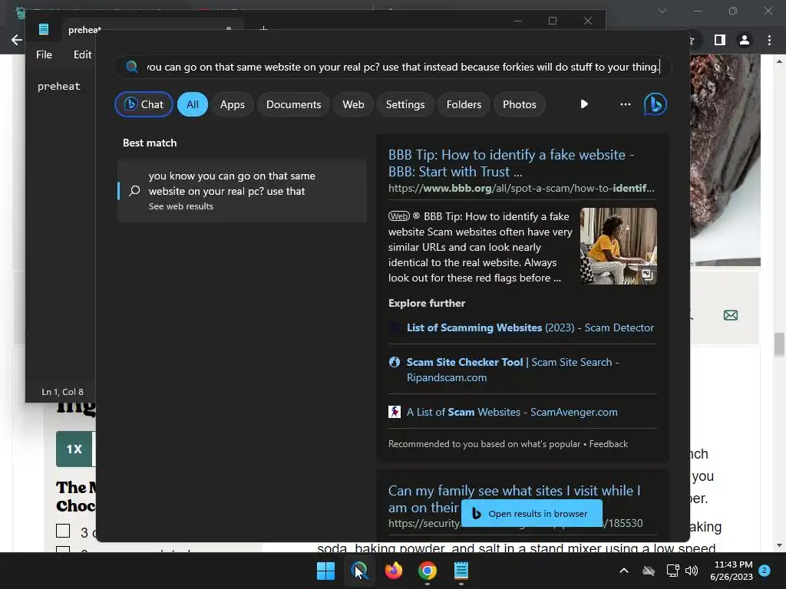
Task: Click the OneDrive cloud tray icon
Action: tap(649, 571)
